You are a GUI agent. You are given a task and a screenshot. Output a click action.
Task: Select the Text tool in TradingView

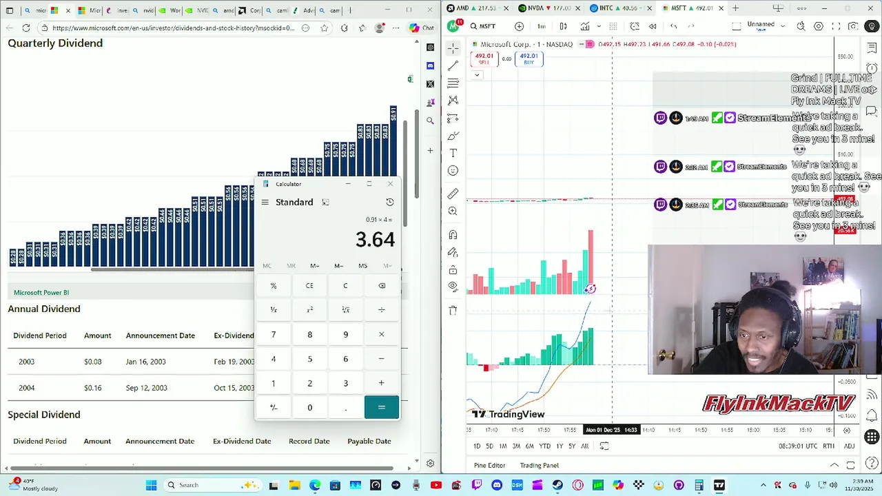pyautogui.click(x=453, y=153)
